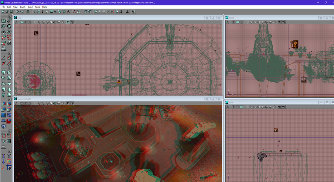Select the Vertex Editing tool
The image size is (334, 182).
click(9, 21)
